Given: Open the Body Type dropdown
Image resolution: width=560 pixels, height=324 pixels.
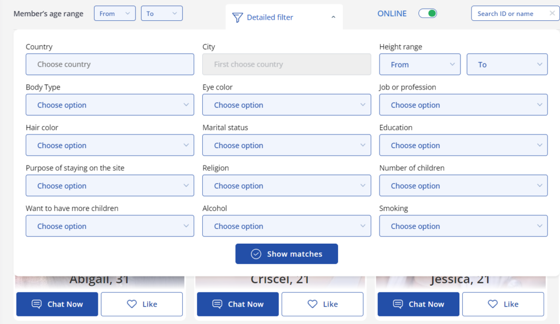Looking at the screenshot, I should [109, 105].
